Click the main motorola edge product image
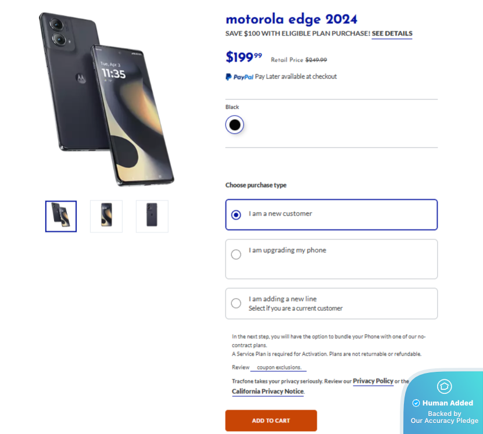 tap(108, 99)
